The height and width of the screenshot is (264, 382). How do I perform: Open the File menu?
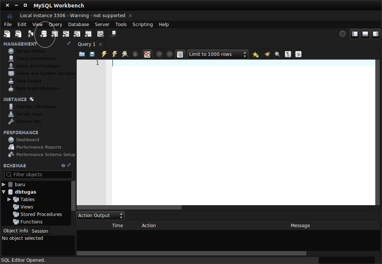[x=8, y=24]
